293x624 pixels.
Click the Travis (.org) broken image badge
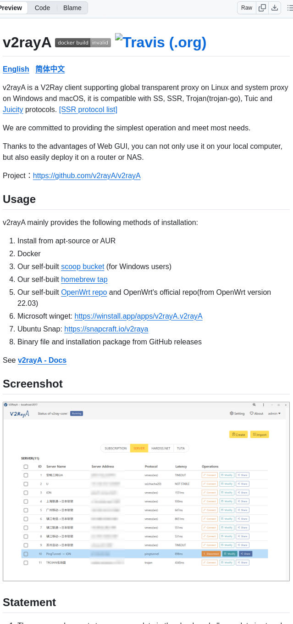[x=160, y=42]
